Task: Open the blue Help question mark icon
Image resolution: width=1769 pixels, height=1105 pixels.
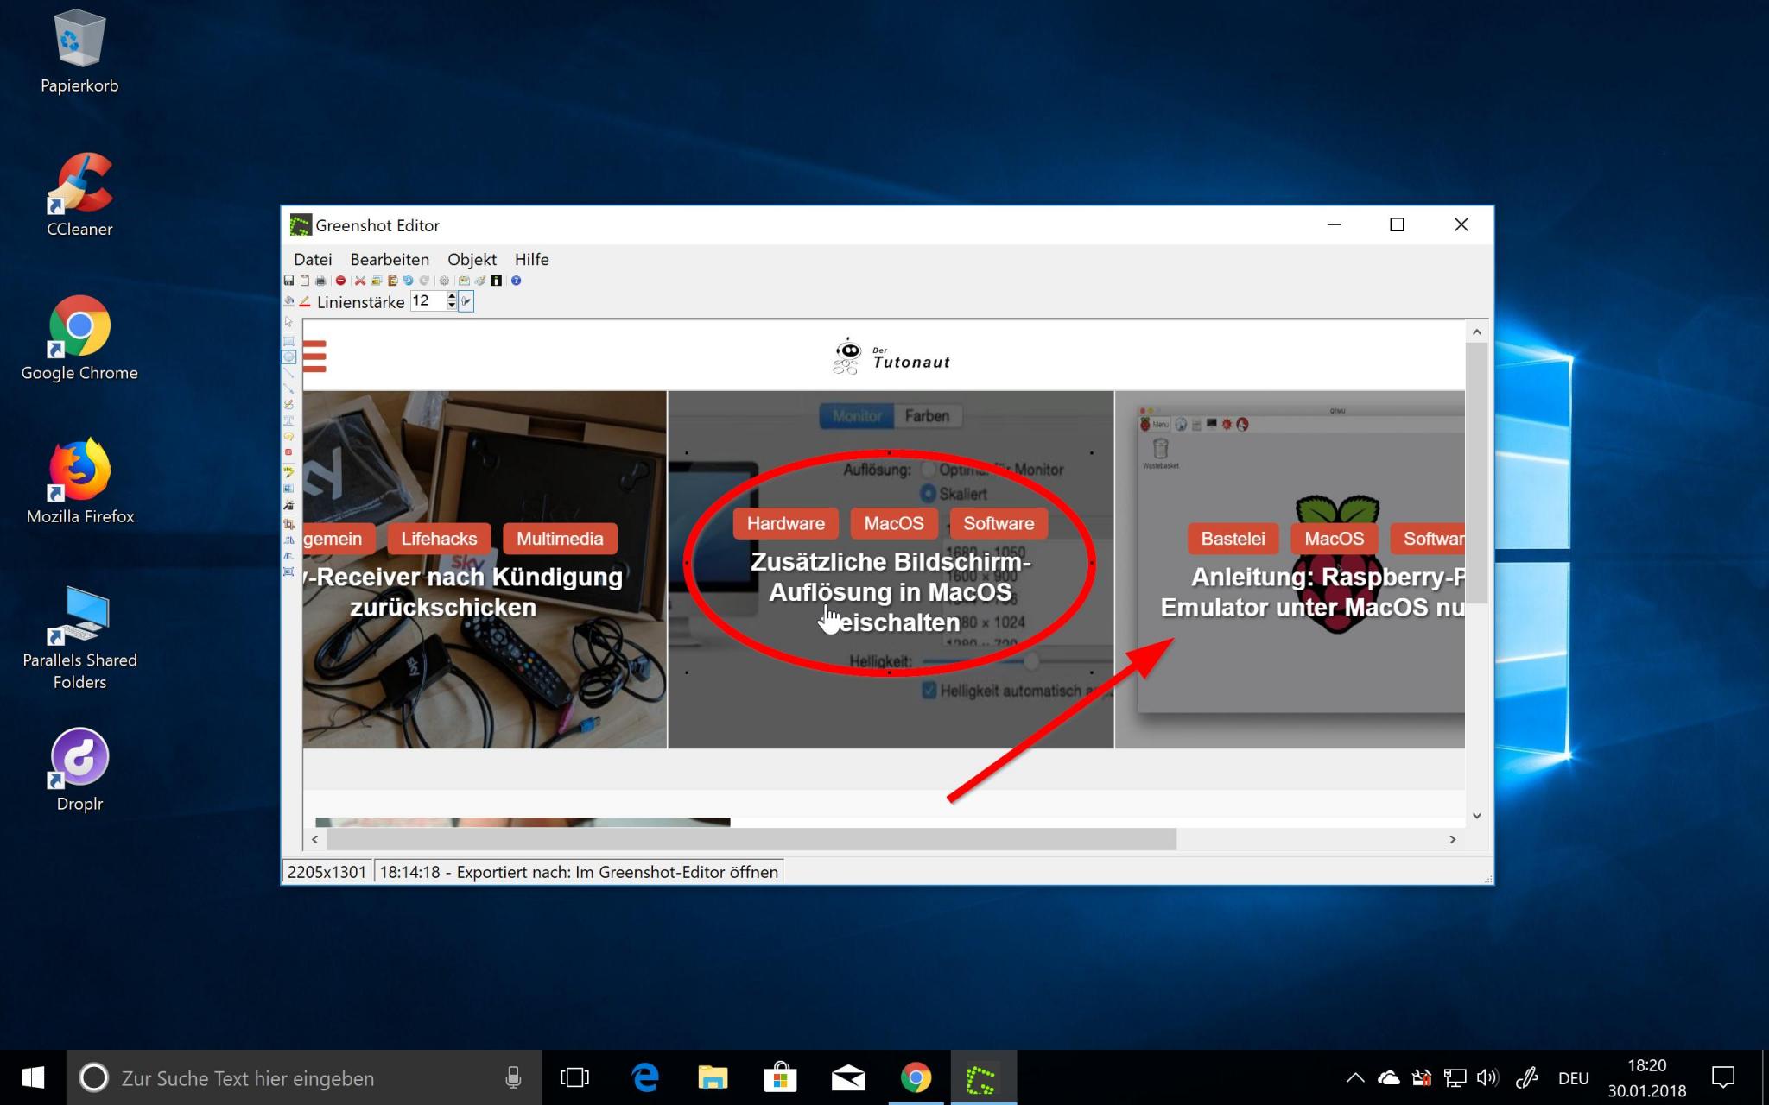Action: pyautogui.click(x=516, y=281)
